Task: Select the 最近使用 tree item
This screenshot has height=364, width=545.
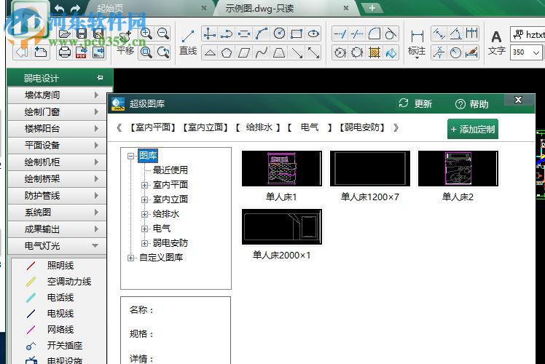Action: [170, 170]
